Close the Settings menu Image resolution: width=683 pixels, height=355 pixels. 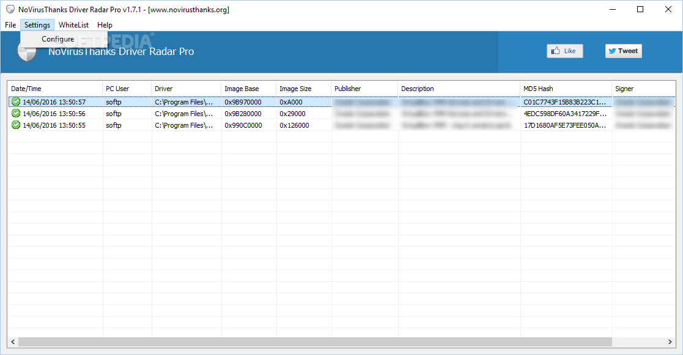[37, 25]
